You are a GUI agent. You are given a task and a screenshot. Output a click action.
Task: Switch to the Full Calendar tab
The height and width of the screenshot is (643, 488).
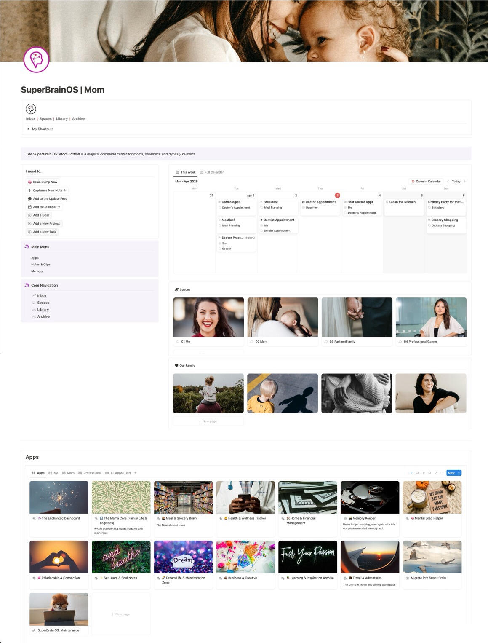[x=211, y=172]
